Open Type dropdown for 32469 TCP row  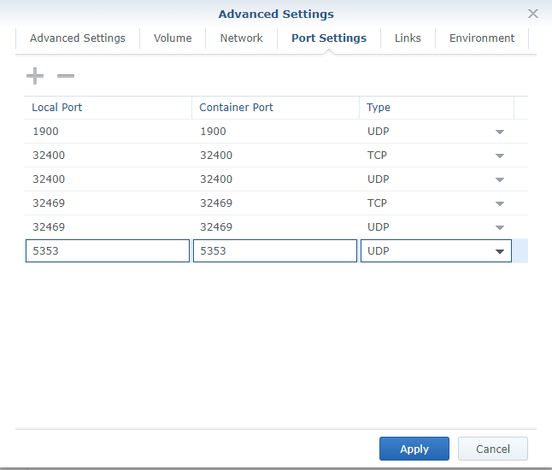click(x=500, y=204)
